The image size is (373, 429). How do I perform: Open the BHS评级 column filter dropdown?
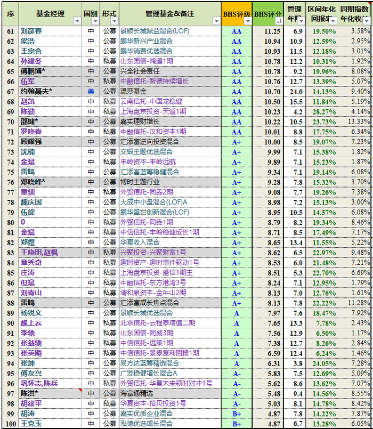pos(248,21)
